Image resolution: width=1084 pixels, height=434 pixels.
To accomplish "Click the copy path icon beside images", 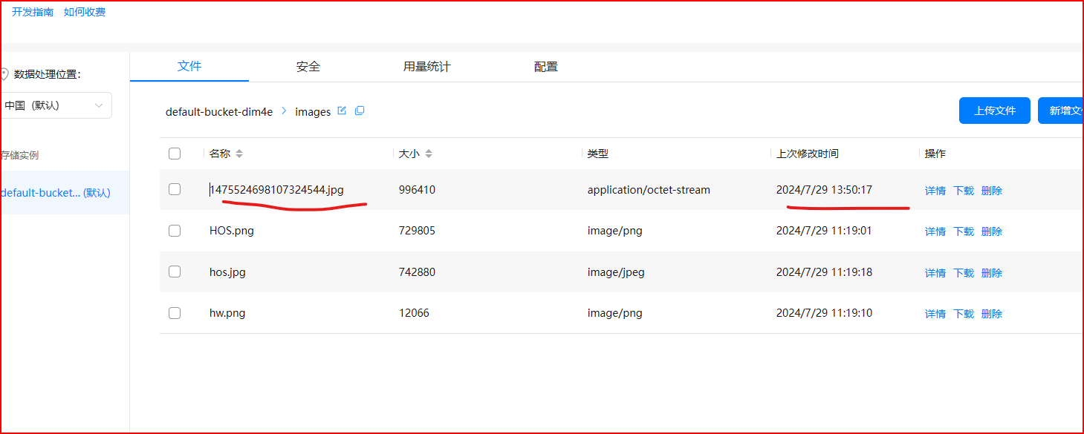I will click(x=360, y=111).
